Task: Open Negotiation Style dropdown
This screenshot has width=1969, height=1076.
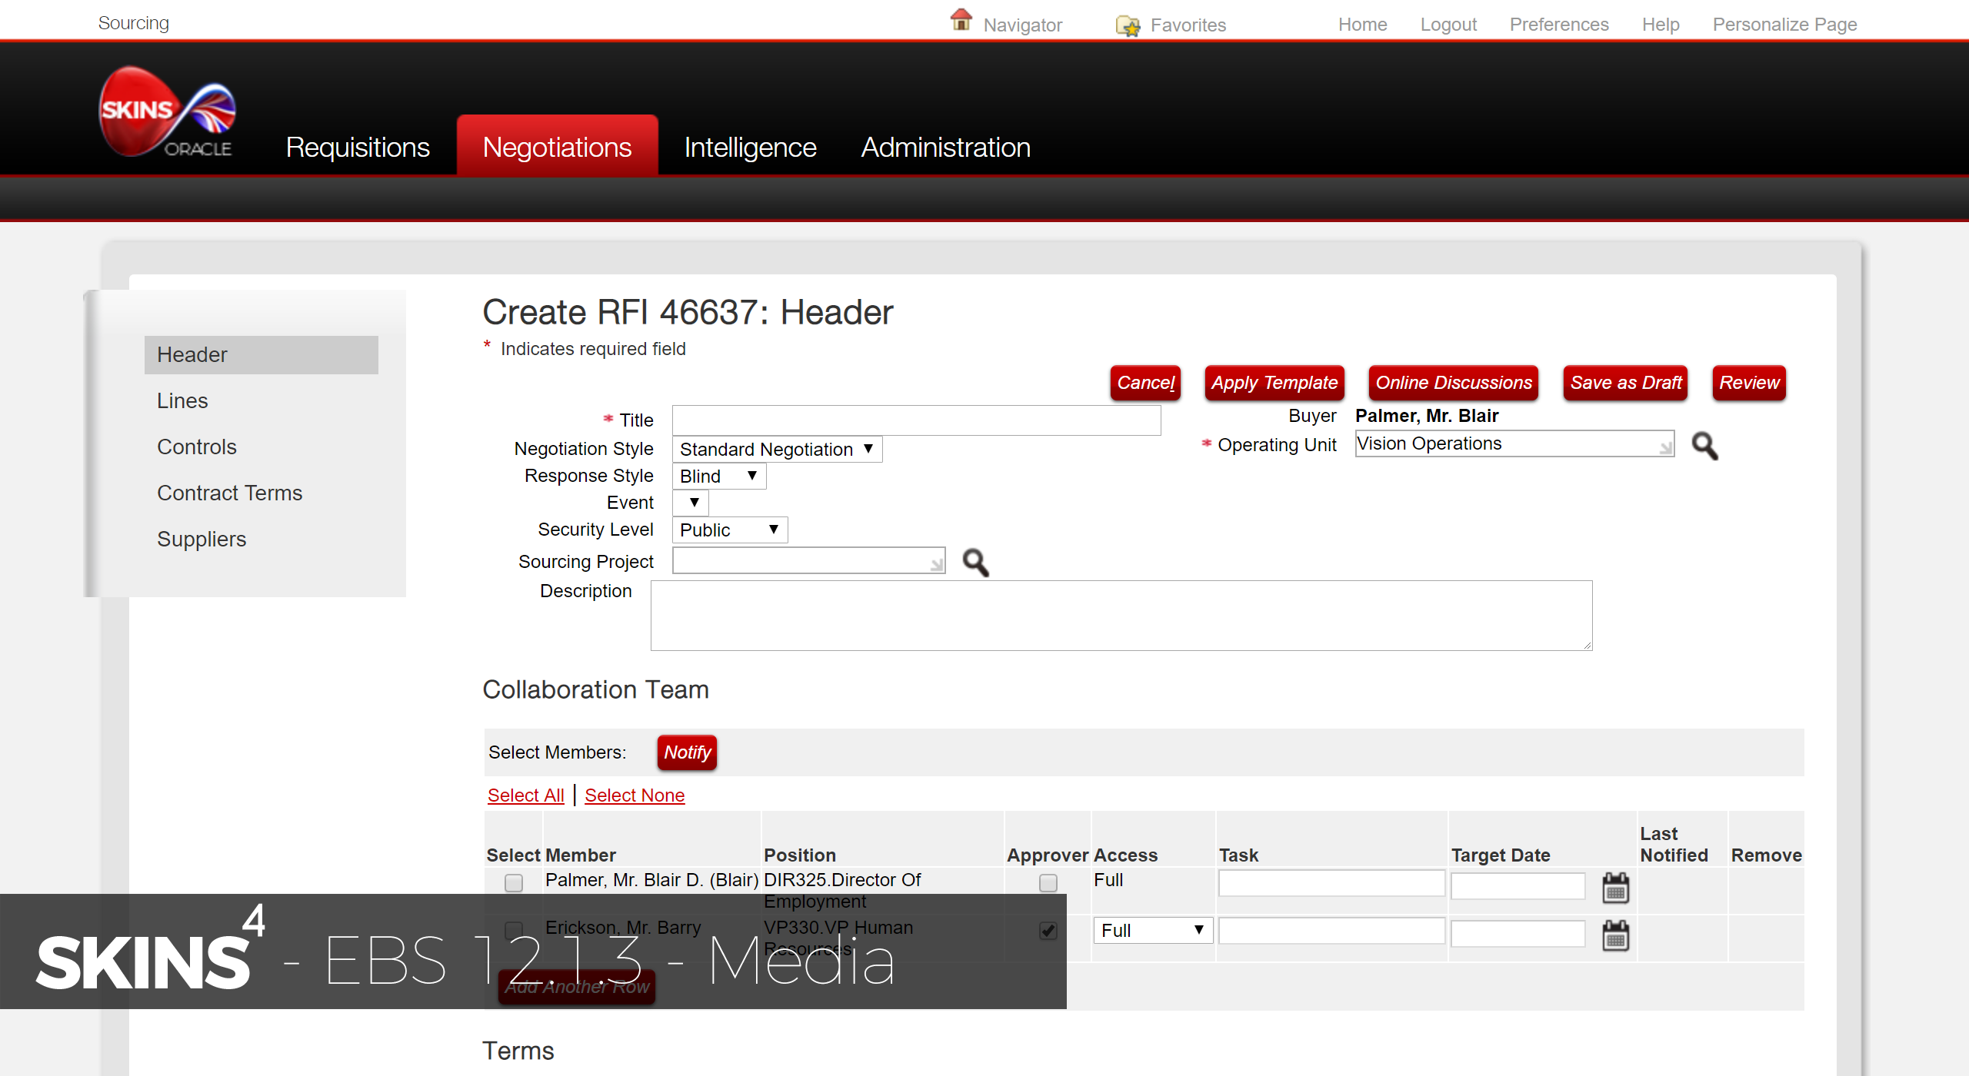Action: tap(778, 449)
